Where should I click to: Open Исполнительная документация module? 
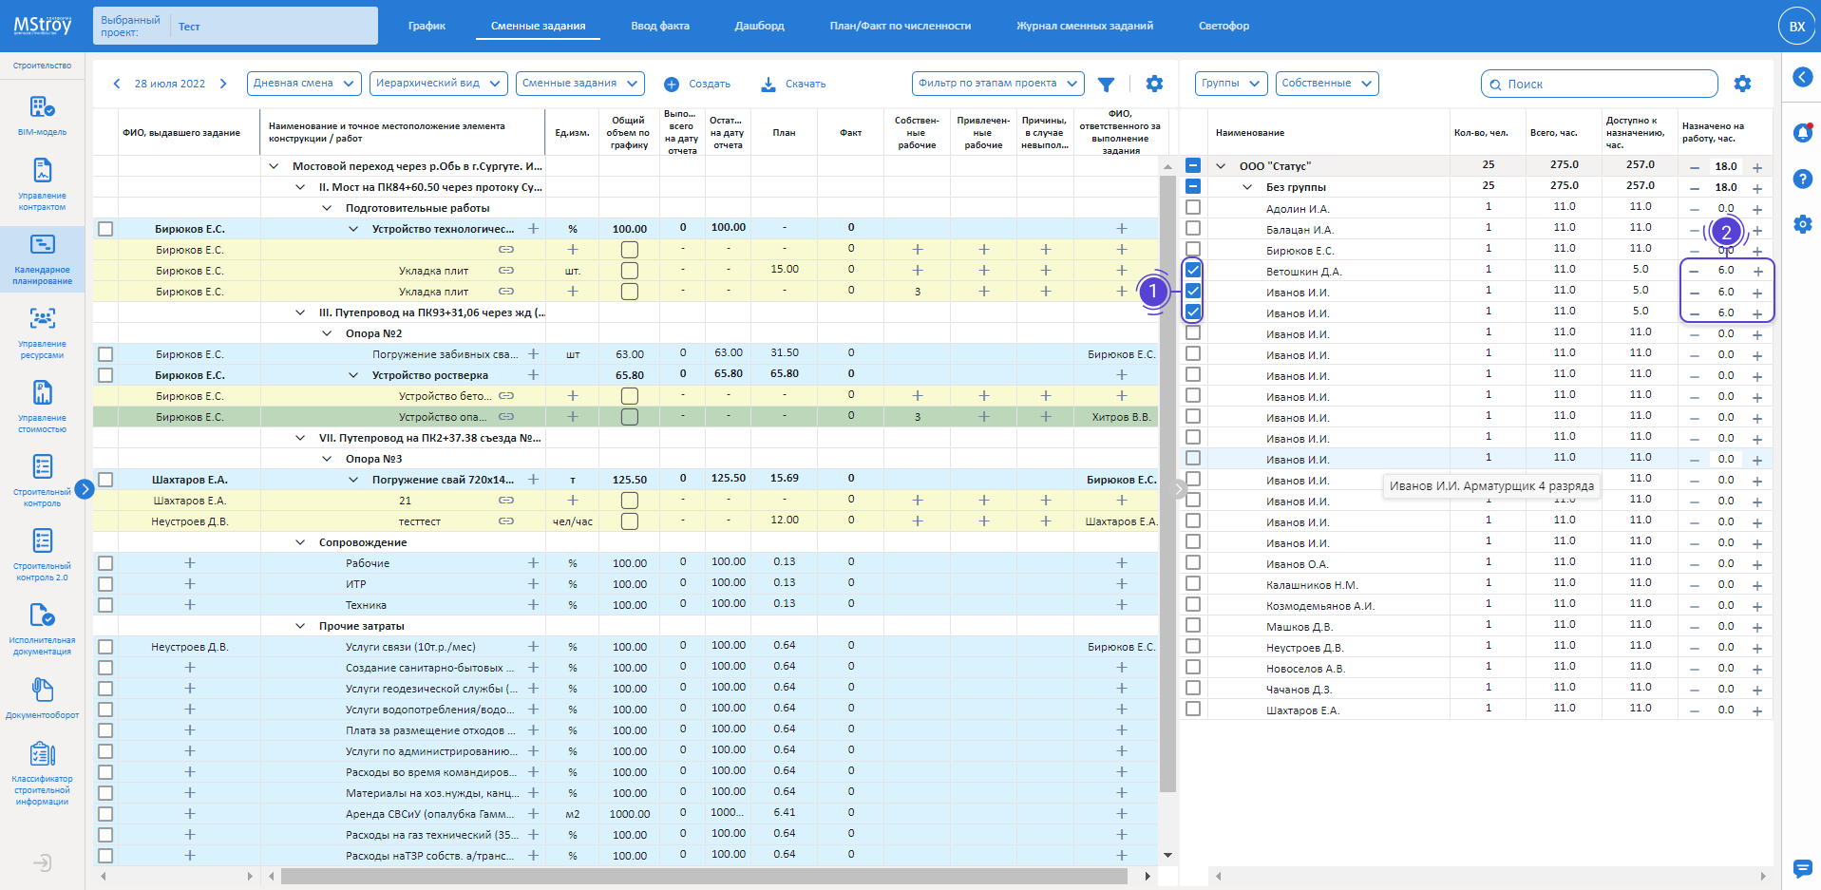point(42,629)
